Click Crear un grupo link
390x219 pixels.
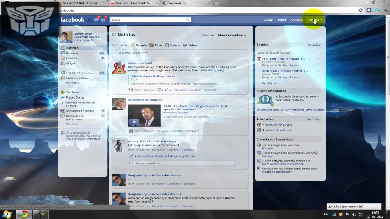pos(78,78)
